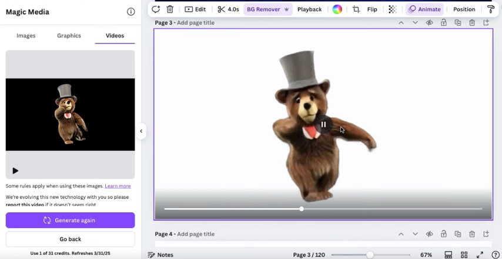502x259 pixels.
Task: Trim video with the 4.0s scissors
Action: (228, 9)
